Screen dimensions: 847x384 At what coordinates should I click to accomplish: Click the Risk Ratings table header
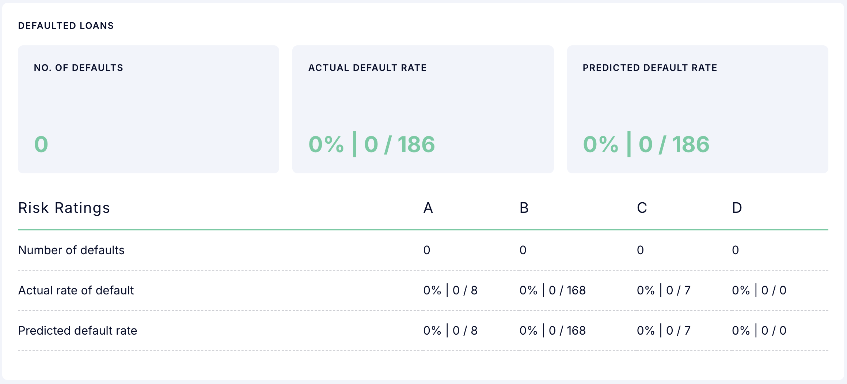tap(64, 208)
